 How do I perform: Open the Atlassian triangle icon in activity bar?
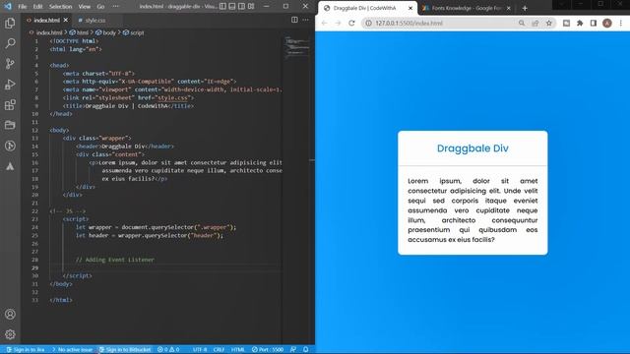pos(10,166)
